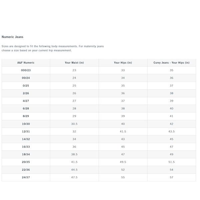
Task: Click waist value 44.5 in the 22/36 row
Action: point(74,170)
